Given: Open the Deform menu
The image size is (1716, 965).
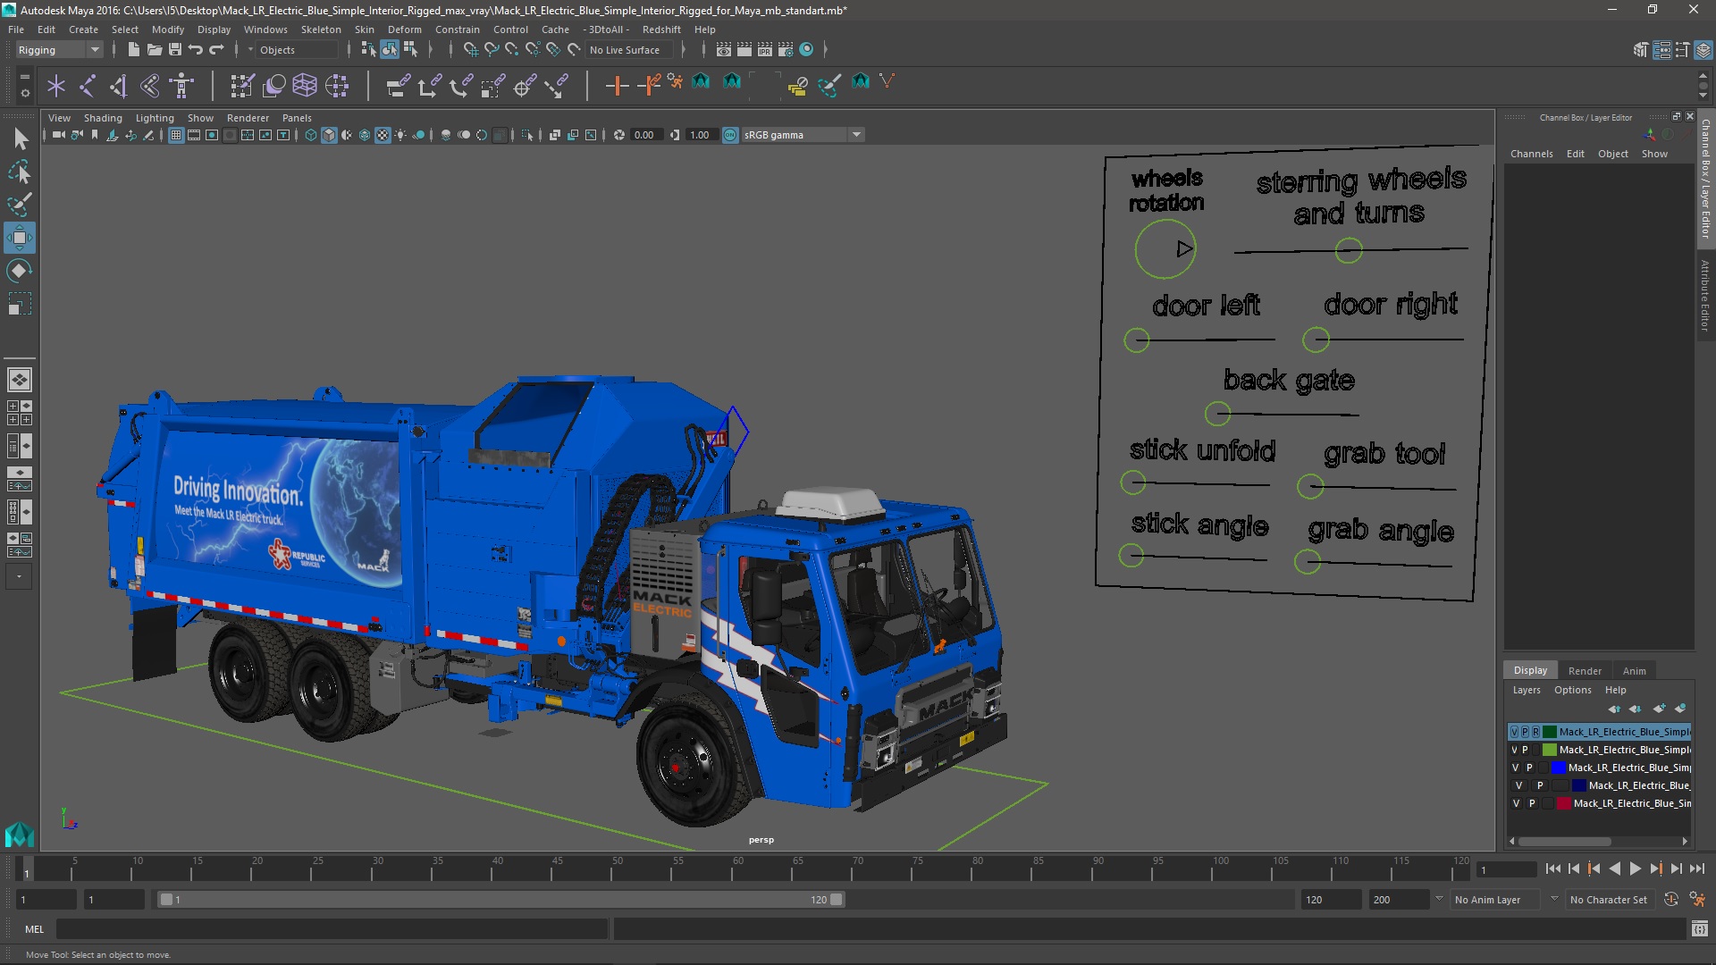Looking at the screenshot, I should 404,29.
